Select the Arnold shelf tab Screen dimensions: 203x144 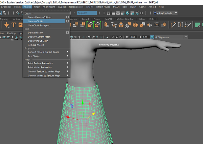[85, 19]
